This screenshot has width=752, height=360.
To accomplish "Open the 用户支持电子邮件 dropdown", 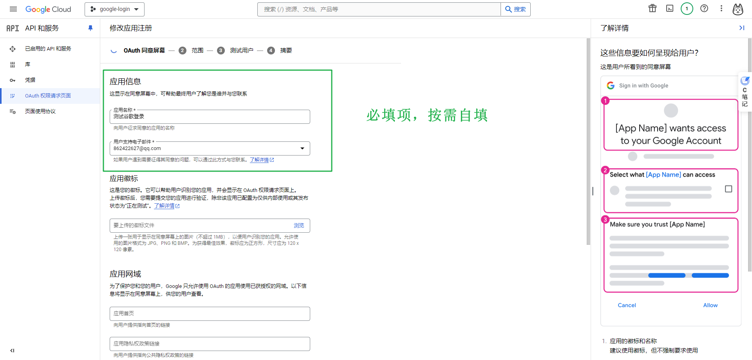I will (210, 148).
